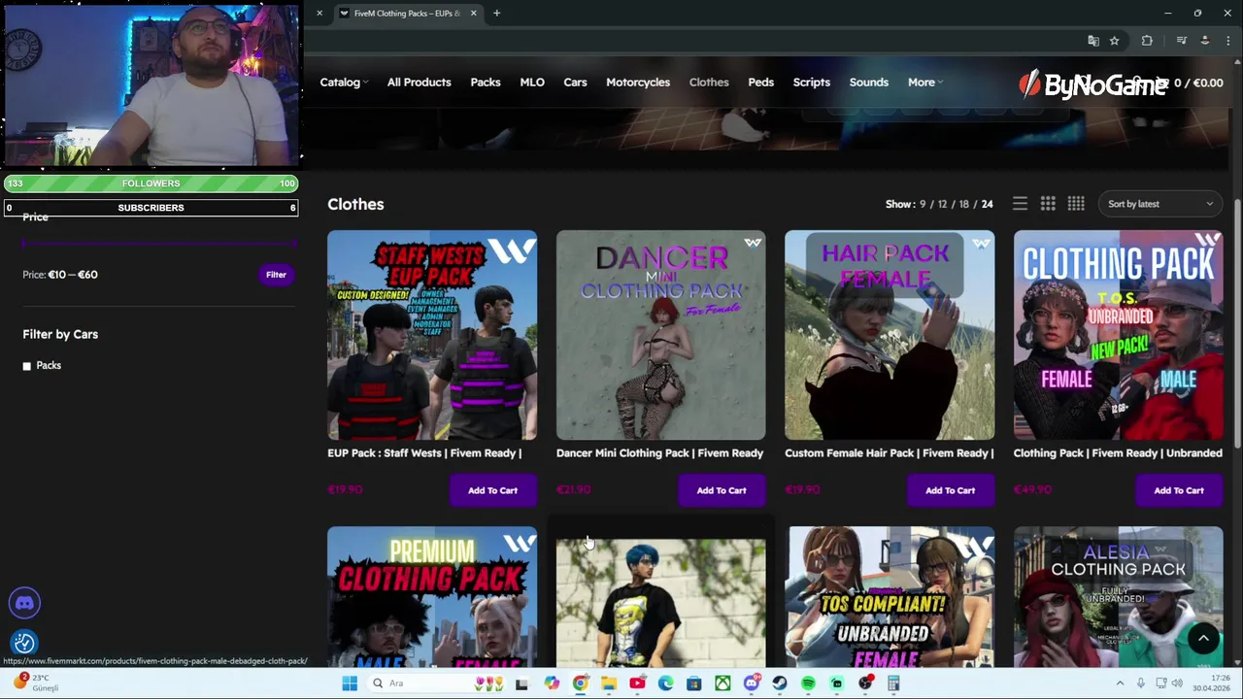Open the Chrome three-dot menu
The height and width of the screenshot is (699, 1243).
[x=1227, y=41]
